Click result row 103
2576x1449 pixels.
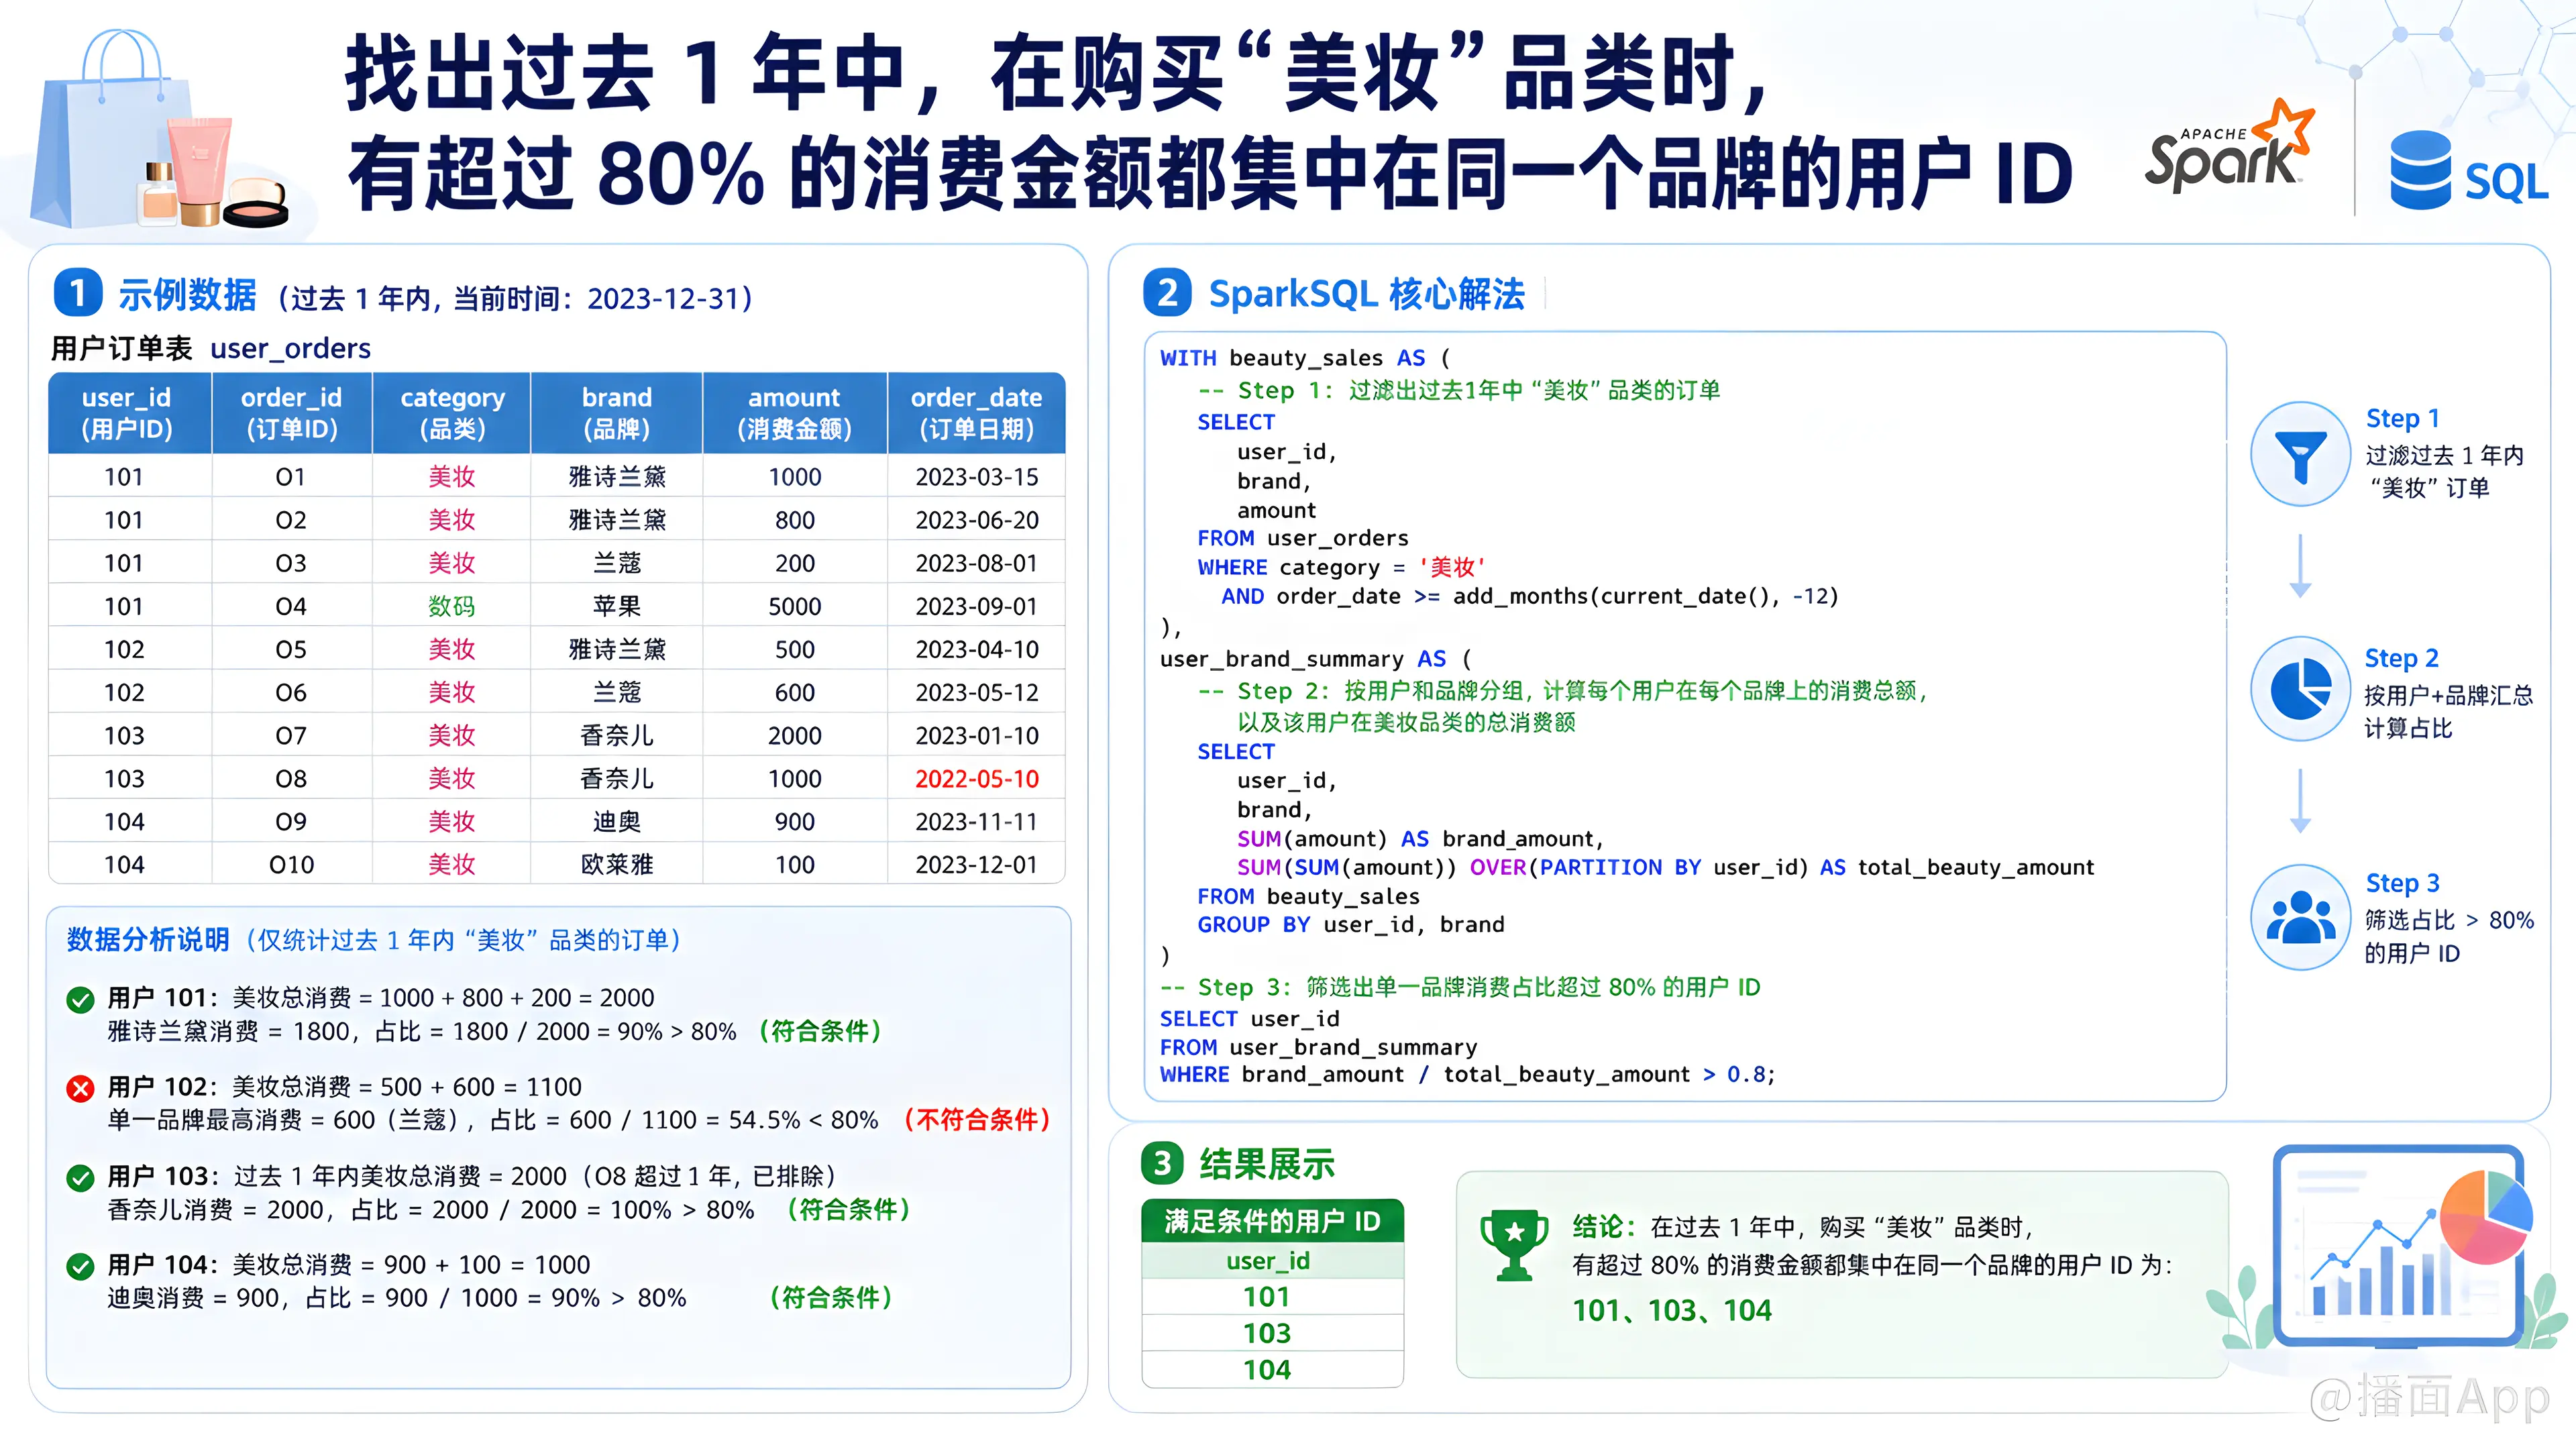point(1272,1333)
